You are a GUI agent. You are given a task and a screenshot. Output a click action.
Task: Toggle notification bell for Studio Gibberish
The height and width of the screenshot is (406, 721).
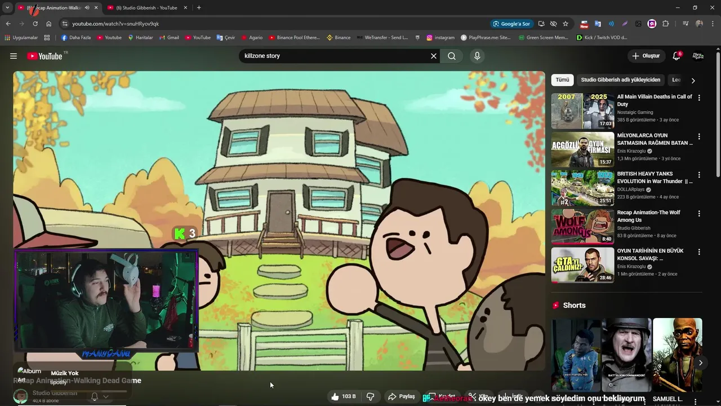[x=95, y=396]
